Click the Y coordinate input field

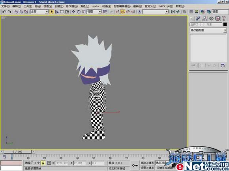tap(79, 163)
